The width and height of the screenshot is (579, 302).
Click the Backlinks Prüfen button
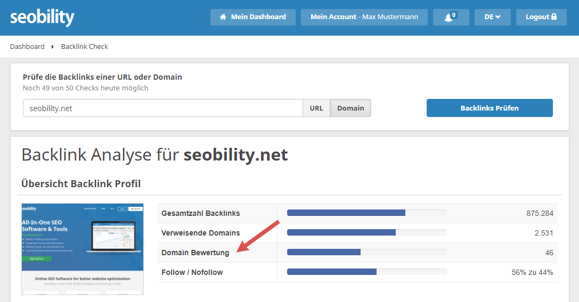pos(490,108)
